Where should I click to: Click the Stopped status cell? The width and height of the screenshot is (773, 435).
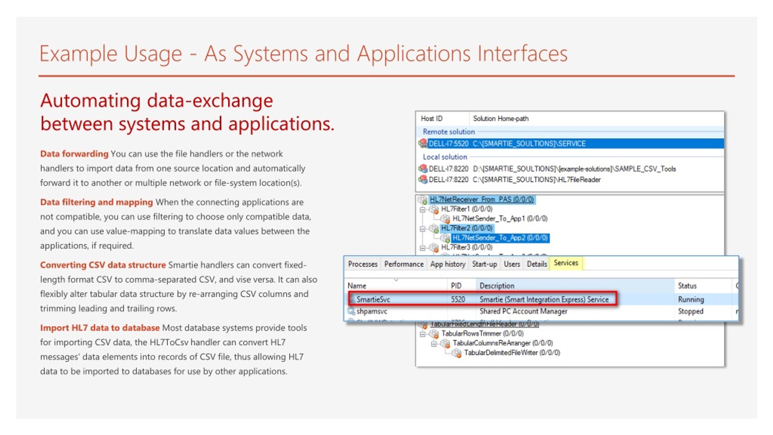coord(691,311)
